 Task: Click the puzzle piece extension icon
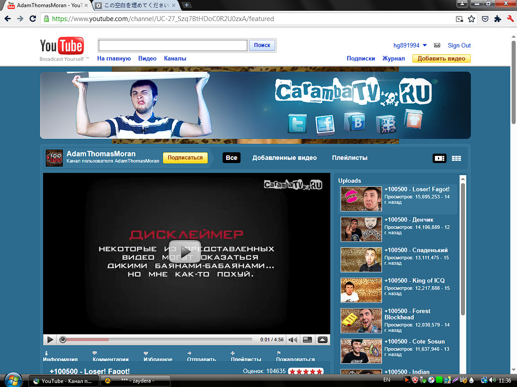(x=498, y=19)
